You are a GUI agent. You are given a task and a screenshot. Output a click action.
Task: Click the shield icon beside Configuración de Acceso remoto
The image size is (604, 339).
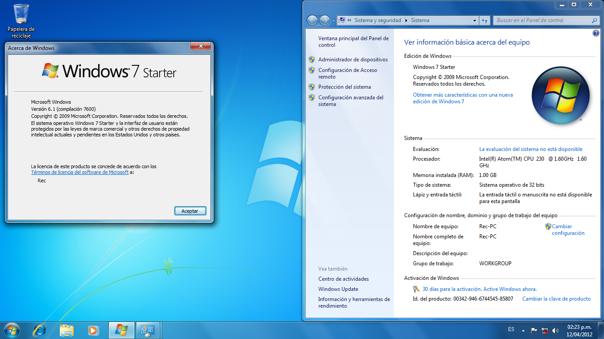(312, 70)
